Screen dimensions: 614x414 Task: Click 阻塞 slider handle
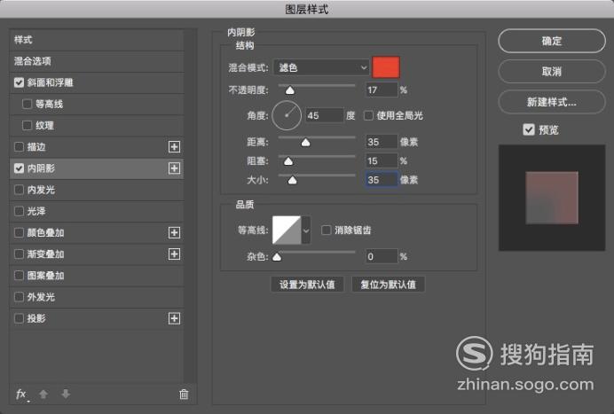coord(288,161)
